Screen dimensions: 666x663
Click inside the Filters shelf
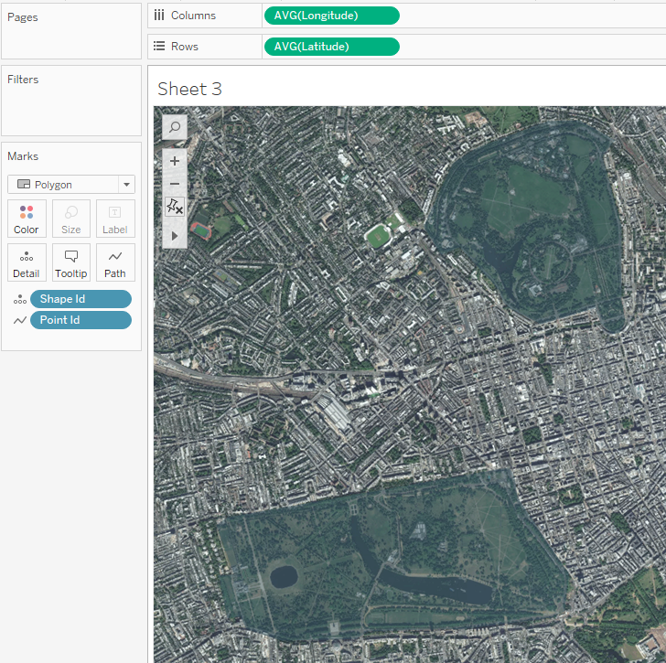coord(71,110)
